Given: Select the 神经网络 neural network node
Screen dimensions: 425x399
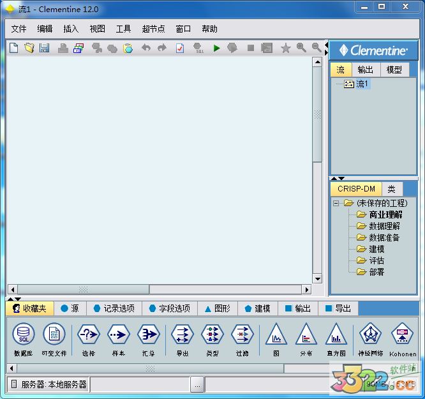Looking at the screenshot, I should point(370,340).
